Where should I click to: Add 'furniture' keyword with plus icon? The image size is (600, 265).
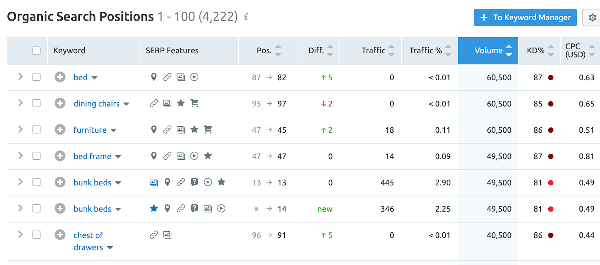click(x=60, y=130)
